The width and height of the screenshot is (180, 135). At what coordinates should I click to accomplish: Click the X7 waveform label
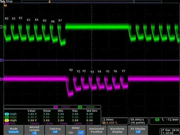60,20
